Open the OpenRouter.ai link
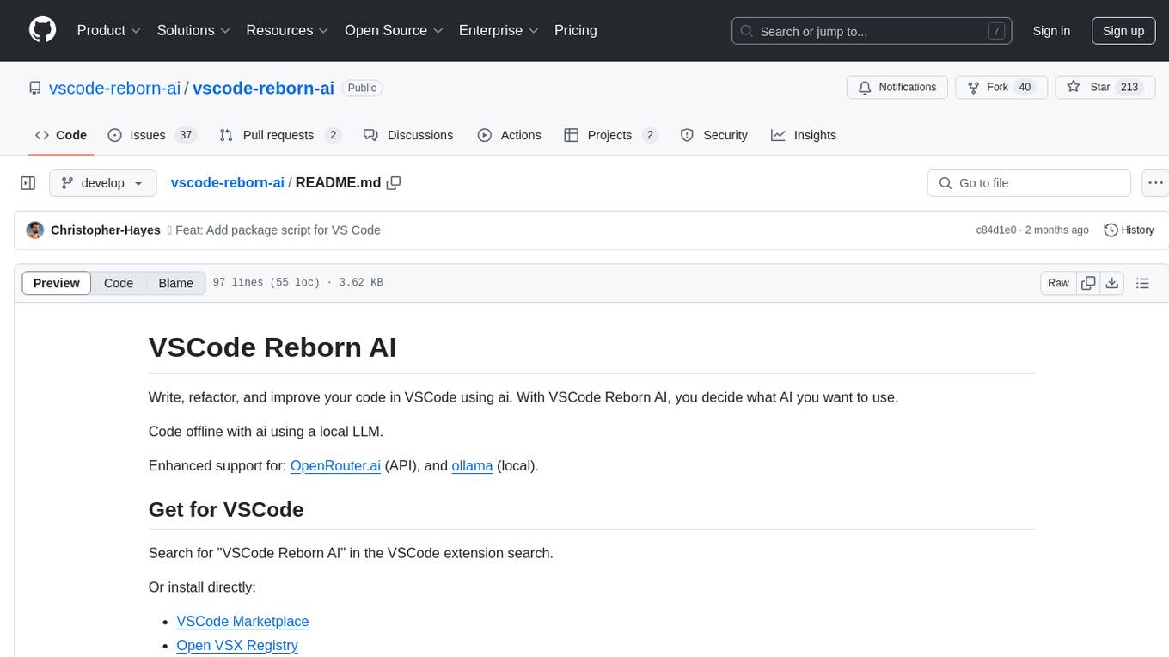The image size is (1169, 657). pos(335,466)
